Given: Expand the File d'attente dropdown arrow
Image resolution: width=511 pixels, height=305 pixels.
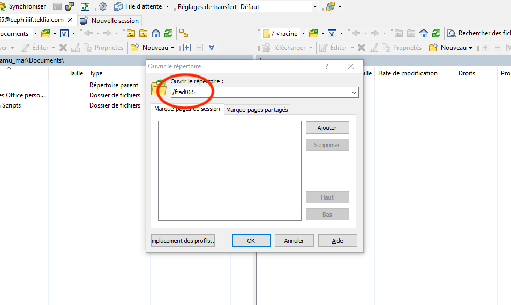Looking at the screenshot, I should coord(167,6).
